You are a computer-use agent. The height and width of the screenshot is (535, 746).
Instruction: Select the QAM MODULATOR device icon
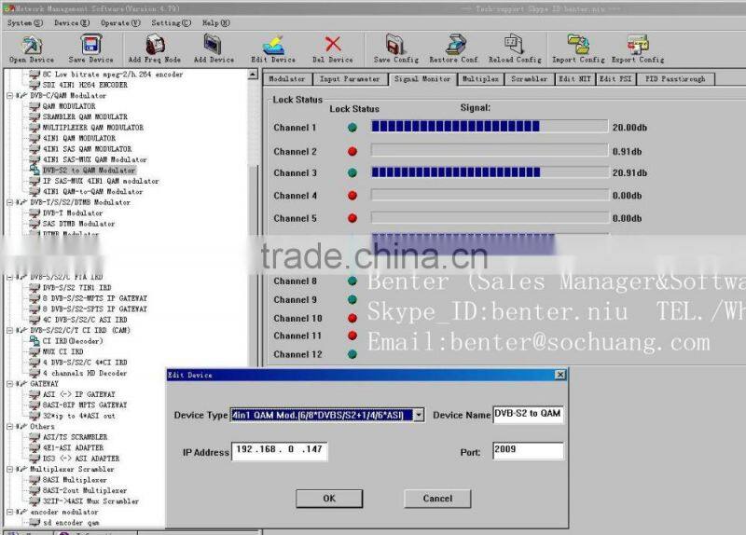(x=35, y=106)
